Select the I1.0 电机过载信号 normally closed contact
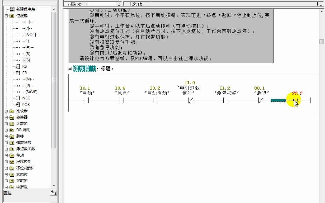Screen dimensions: 325x203 pyautogui.click(x=191, y=101)
